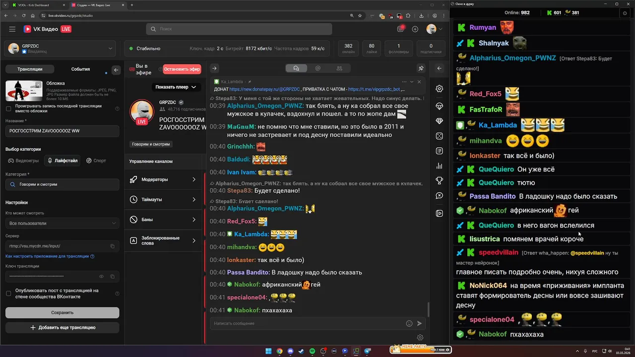The width and height of the screenshot is (635, 357).
Task: Select the Лайфстайл category type
Action: tap(63, 161)
